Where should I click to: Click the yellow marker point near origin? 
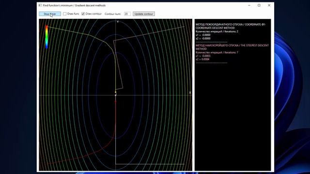(115, 92)
